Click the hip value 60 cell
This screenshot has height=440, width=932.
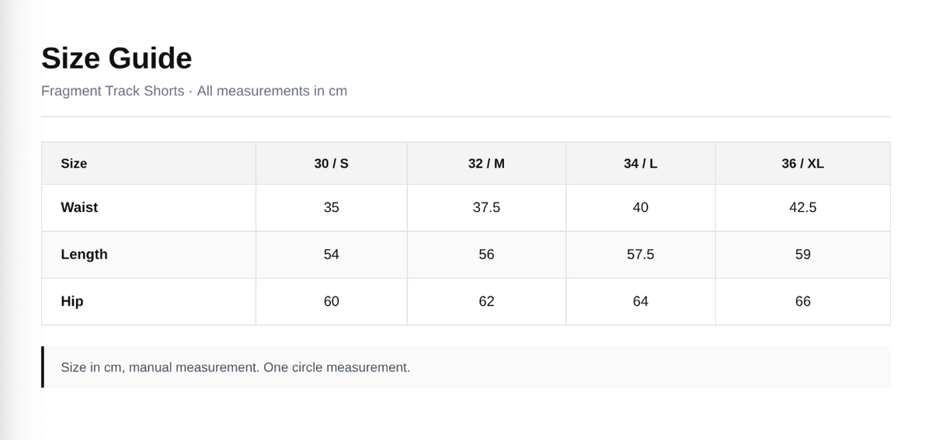(332, 301)
